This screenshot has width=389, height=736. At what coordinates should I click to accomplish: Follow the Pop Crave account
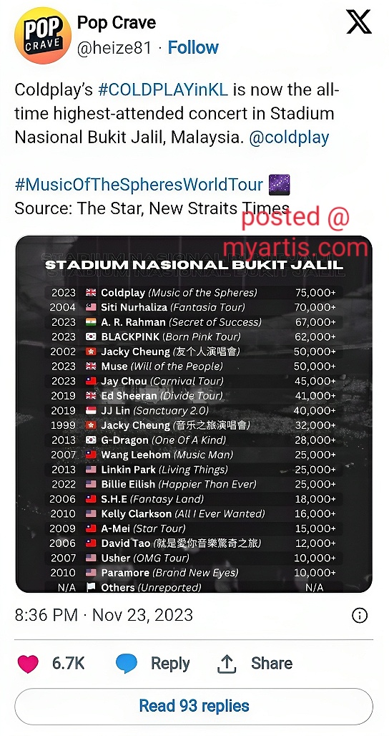click(193, 48)
